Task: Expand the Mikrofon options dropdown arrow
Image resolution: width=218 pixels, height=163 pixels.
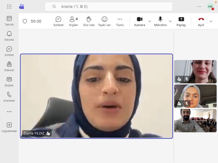Action: 170,21
